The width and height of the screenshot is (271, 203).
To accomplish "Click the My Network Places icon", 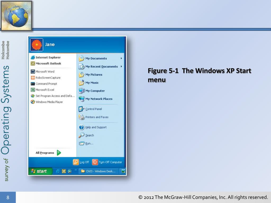I will (x=82, y=99).
